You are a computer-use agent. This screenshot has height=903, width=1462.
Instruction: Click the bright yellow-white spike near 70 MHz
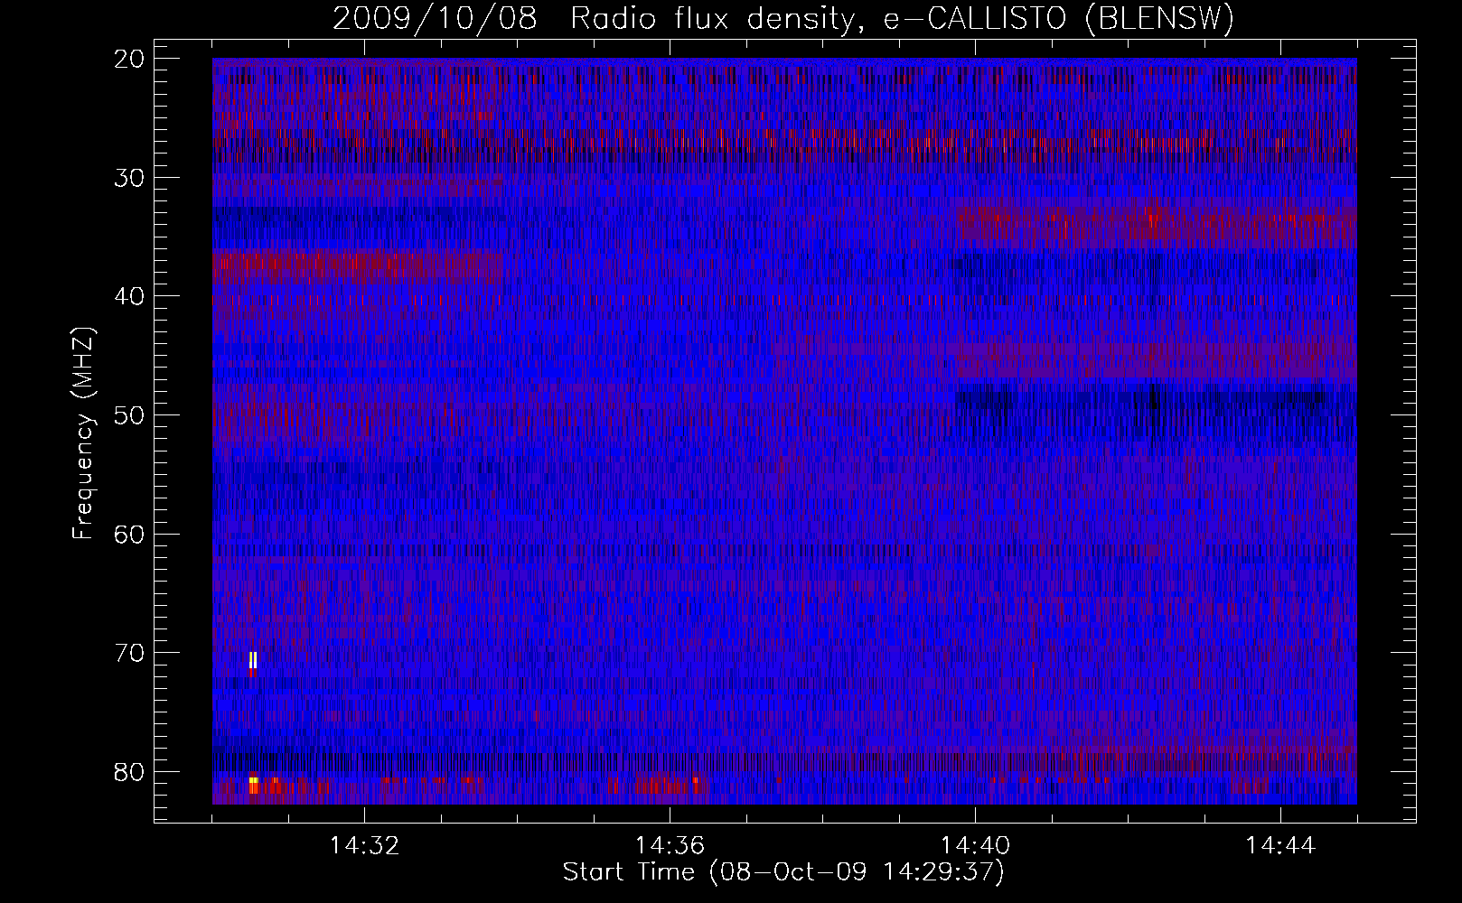pyautogui.click(x=253, y=660)
